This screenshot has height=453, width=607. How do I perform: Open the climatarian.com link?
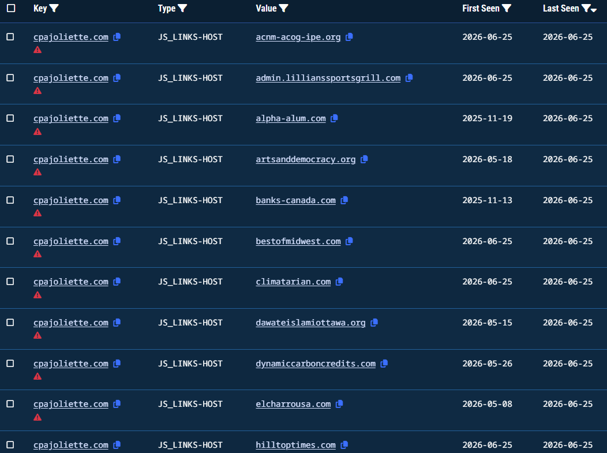293,282
